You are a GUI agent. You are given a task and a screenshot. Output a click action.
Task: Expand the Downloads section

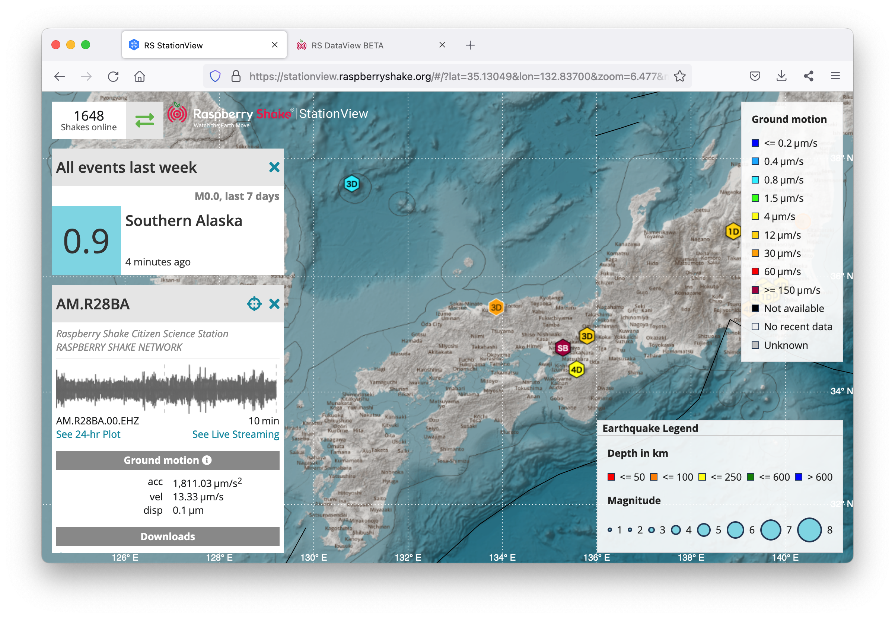pos(168,536)
